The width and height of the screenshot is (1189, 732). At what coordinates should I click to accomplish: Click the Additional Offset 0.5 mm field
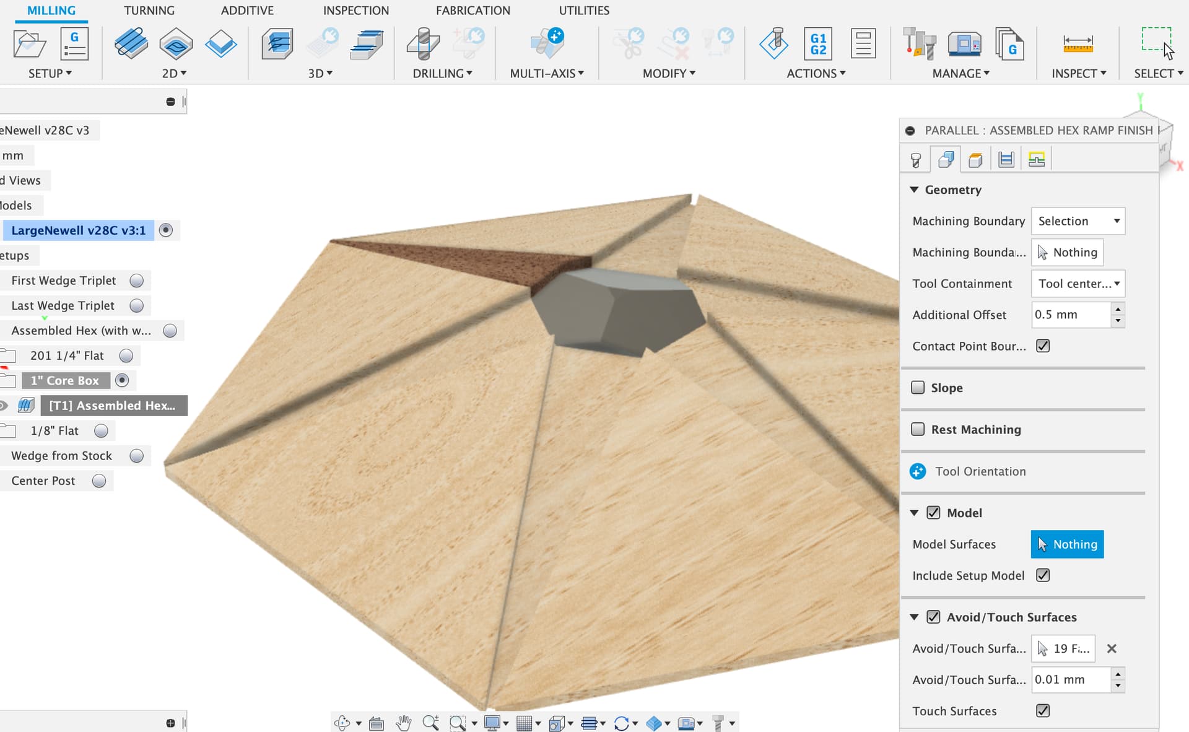pos(1071,315)
